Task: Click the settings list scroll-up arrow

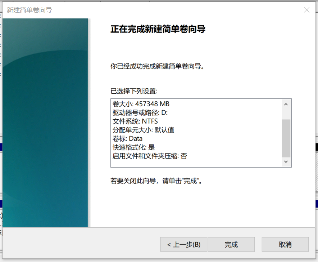Action: [286, 105]
